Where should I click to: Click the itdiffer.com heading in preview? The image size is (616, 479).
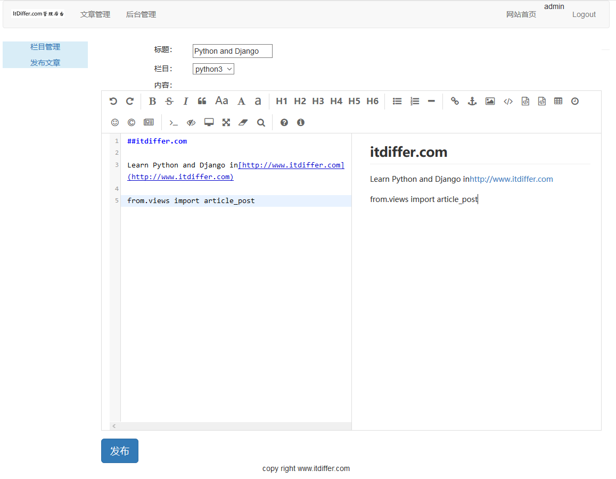pyautogui.click(x=408, y=152)
